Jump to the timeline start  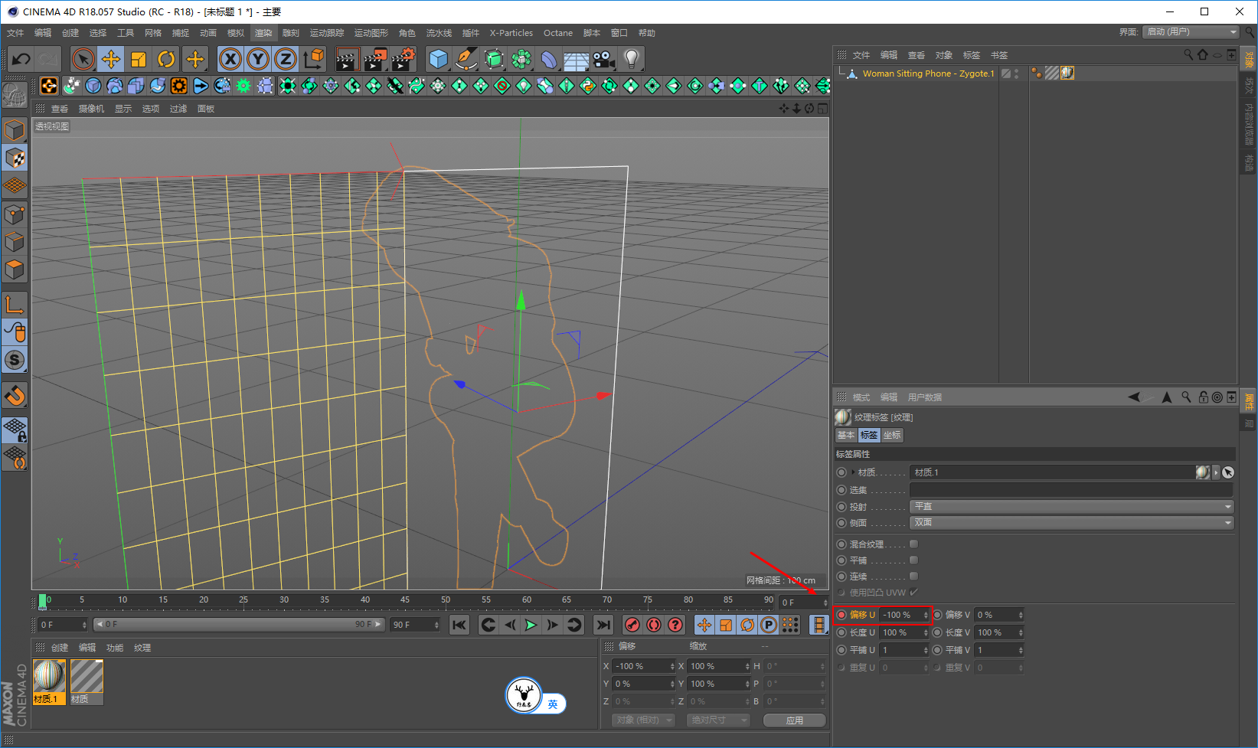pos(459,625)
